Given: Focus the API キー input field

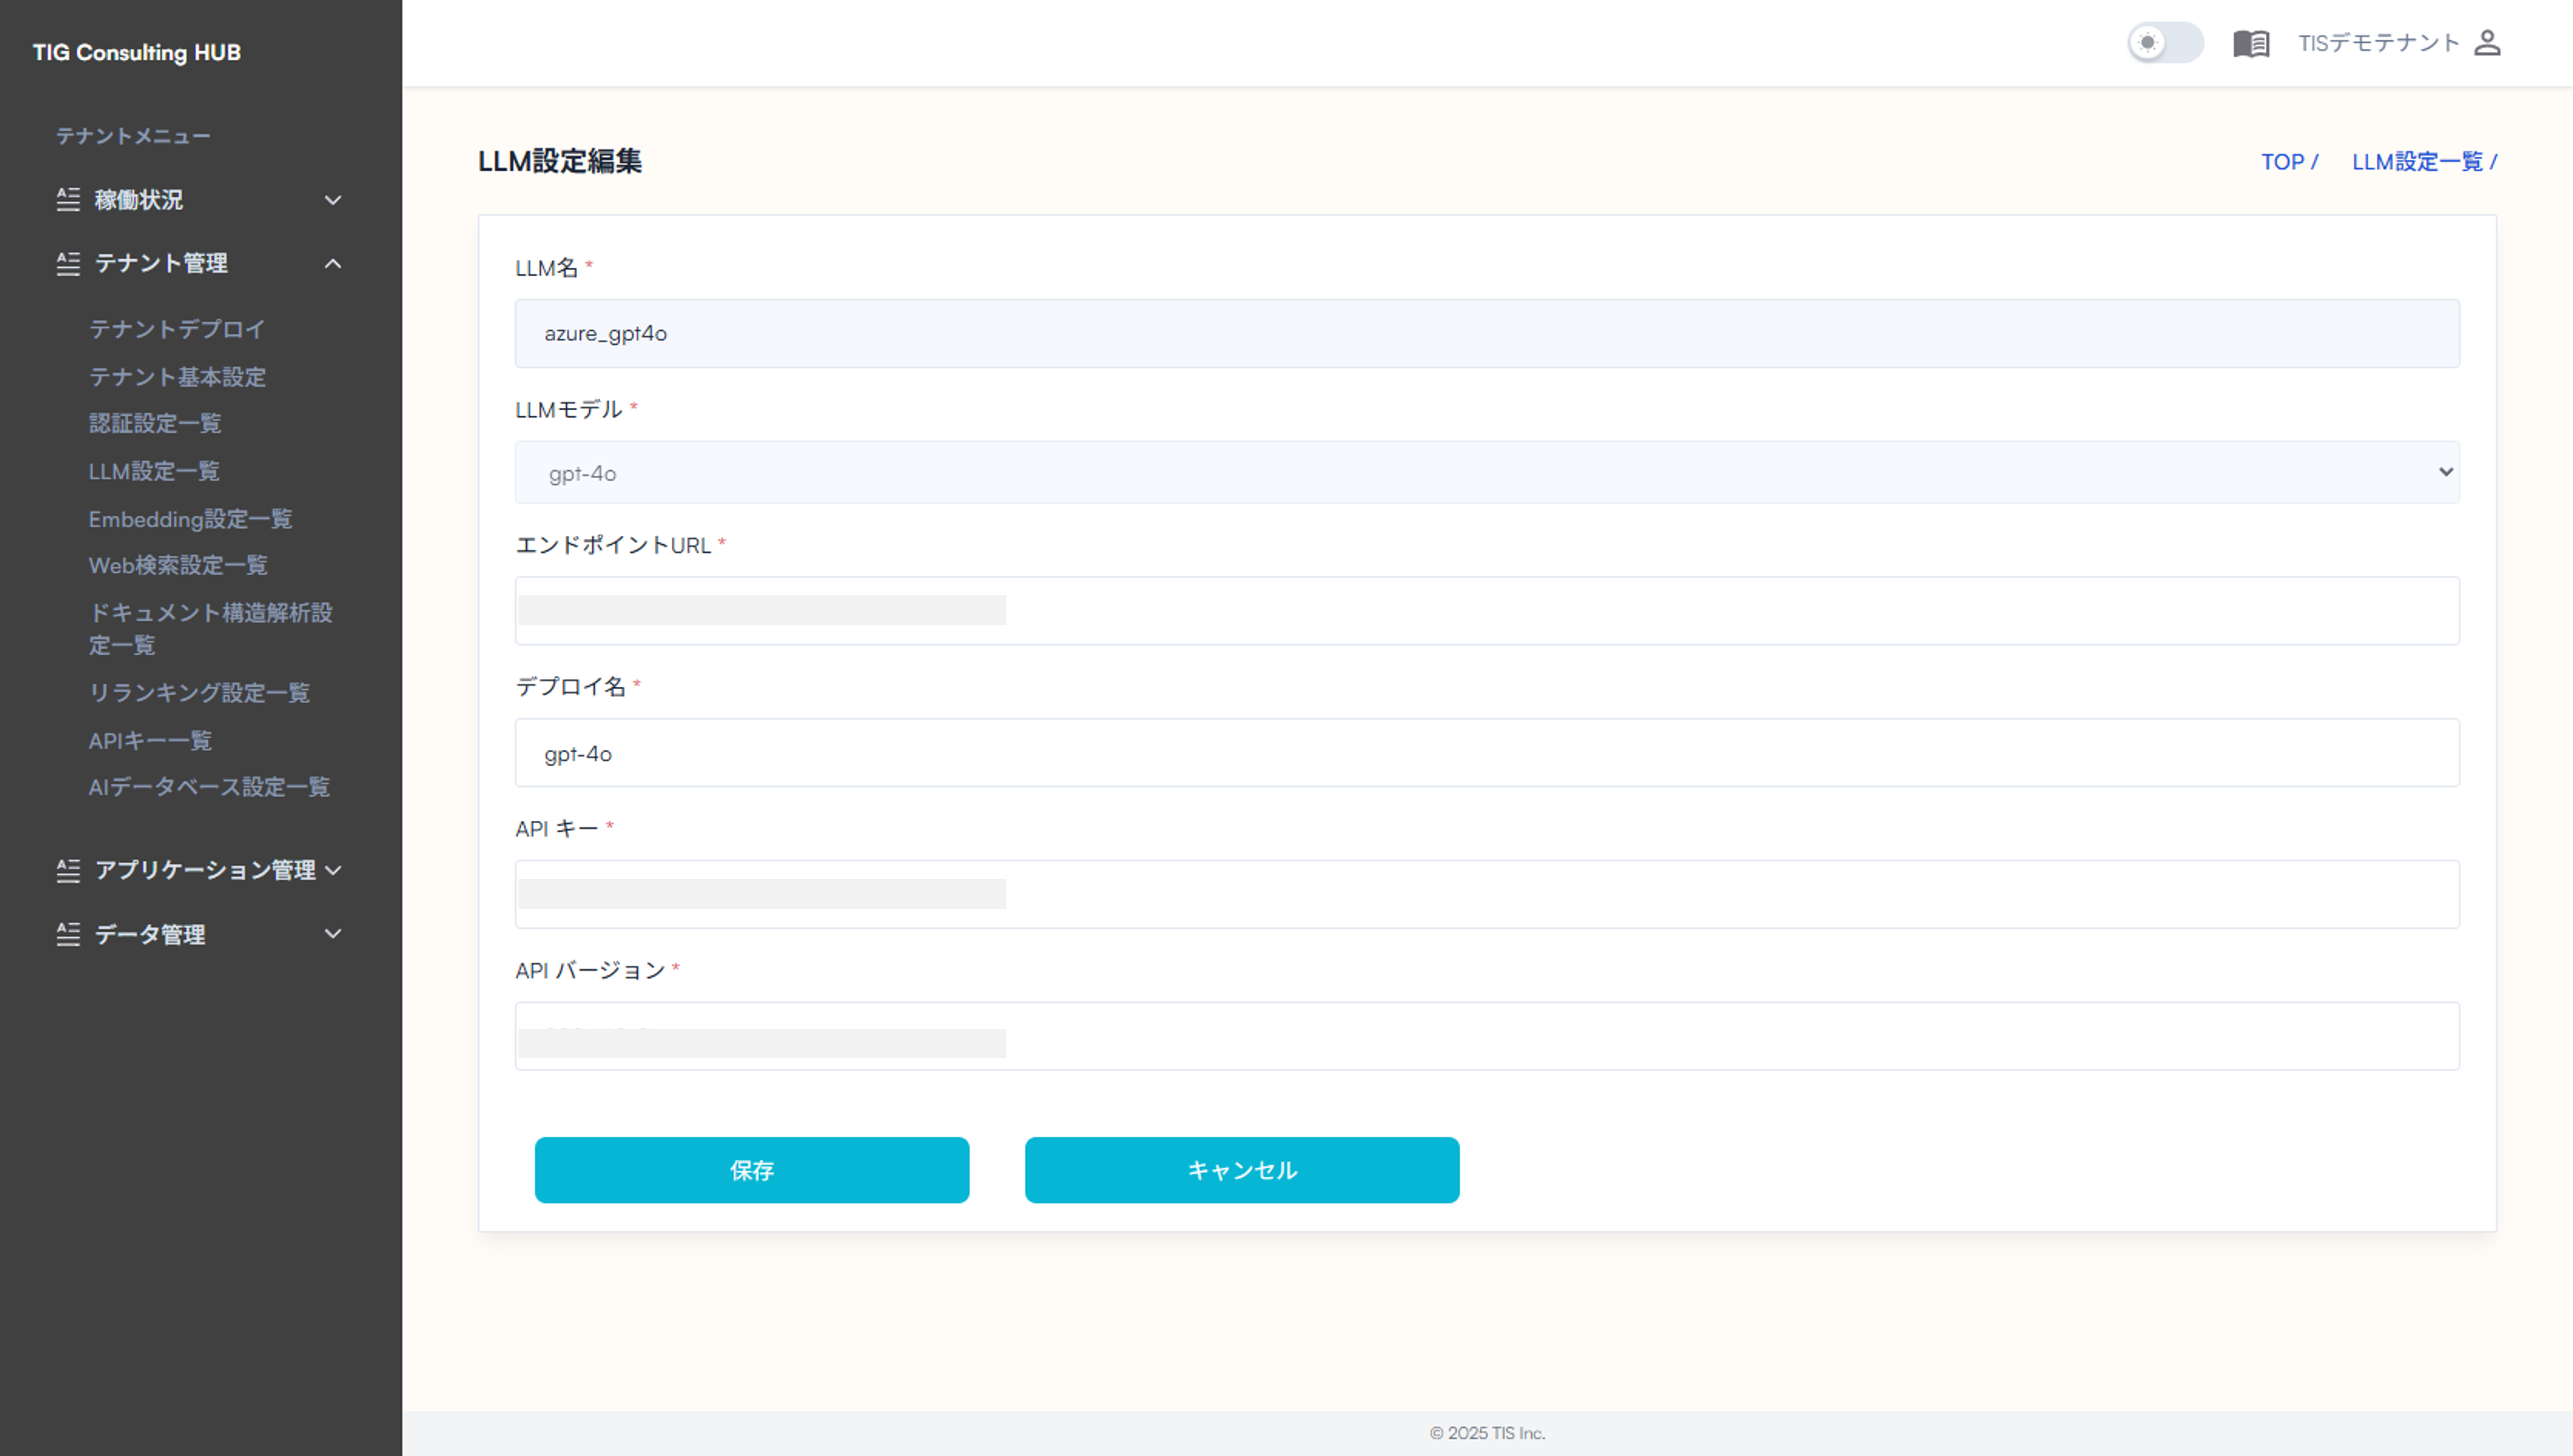Looking at the screenshot, I should pos(1487,895).
